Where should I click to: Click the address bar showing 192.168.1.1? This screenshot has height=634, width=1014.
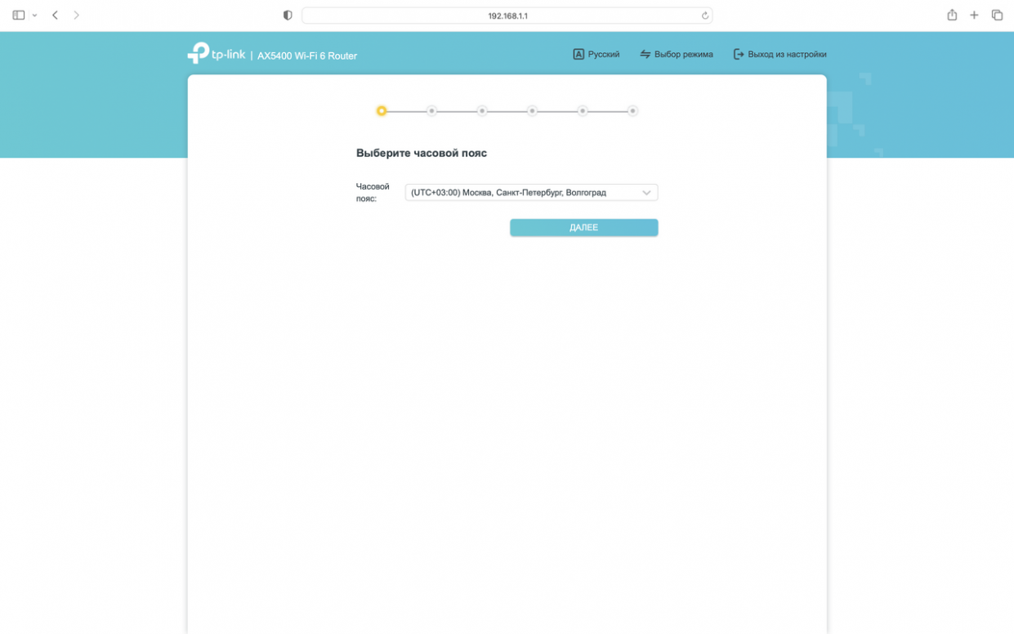coord(507,16)
